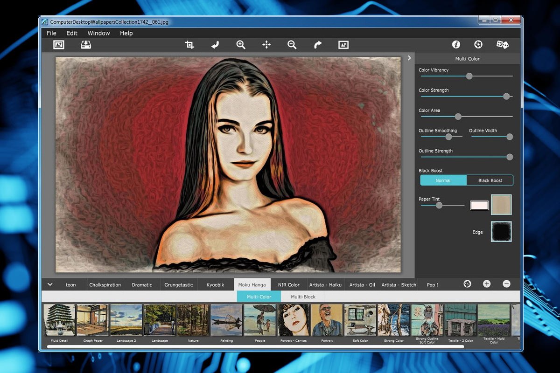
Task: Open the Edit menu
Action: tap(72, 33)
